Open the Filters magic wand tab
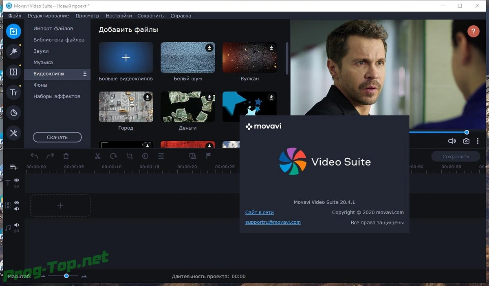 [x=13, y=51]
